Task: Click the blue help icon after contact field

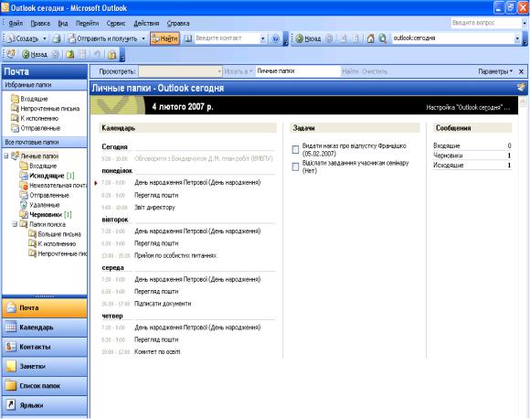Action: pos(275,38)
